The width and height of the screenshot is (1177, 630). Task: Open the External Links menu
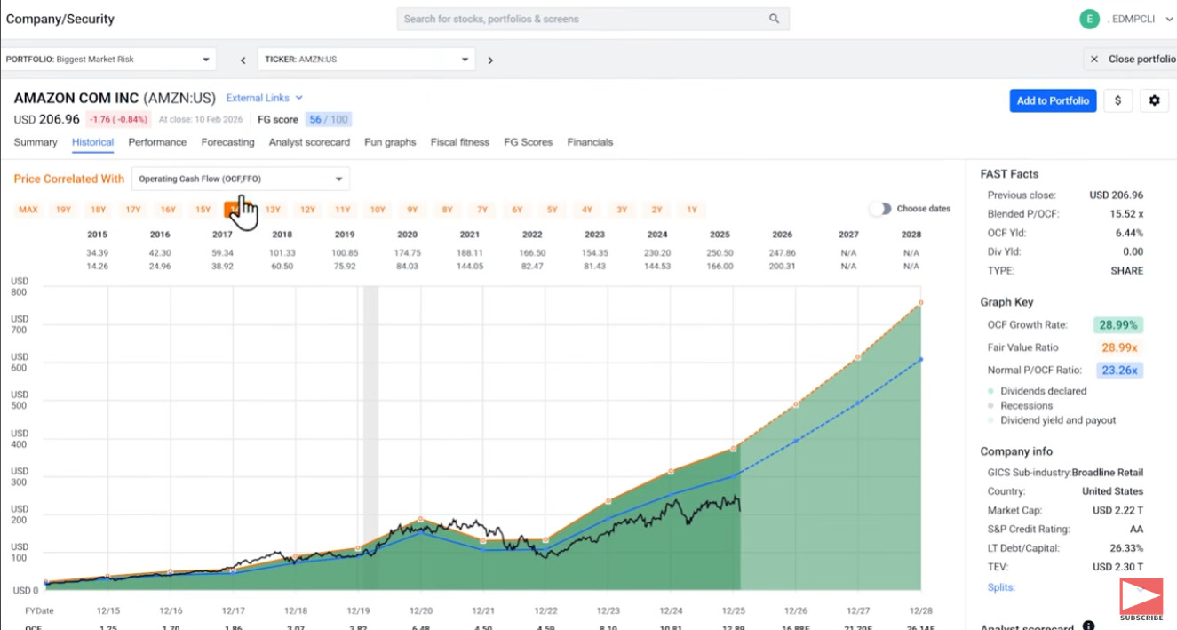click(x=264, y=98)
